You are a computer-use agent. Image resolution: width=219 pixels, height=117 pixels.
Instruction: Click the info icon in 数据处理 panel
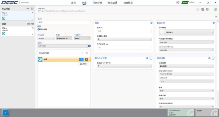pyautogui.click(x=214, y=23)
